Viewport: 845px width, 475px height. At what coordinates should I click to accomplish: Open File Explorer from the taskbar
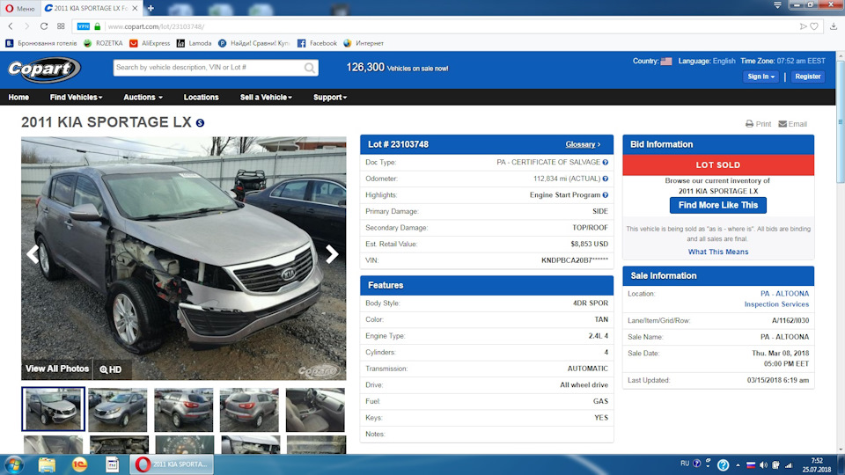(47, 464)
